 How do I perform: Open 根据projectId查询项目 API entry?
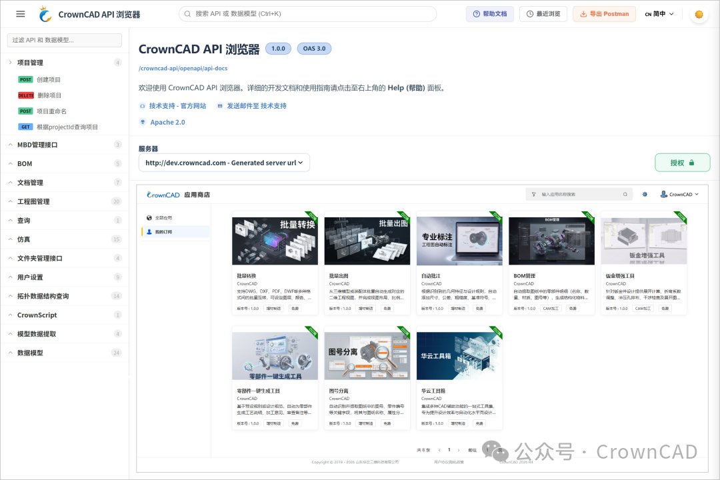pos(67,127)
